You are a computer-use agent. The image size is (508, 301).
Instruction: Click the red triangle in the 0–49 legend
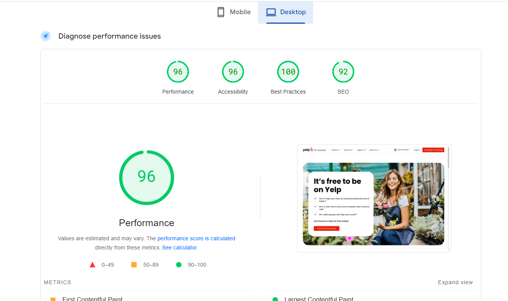(92, 264)
